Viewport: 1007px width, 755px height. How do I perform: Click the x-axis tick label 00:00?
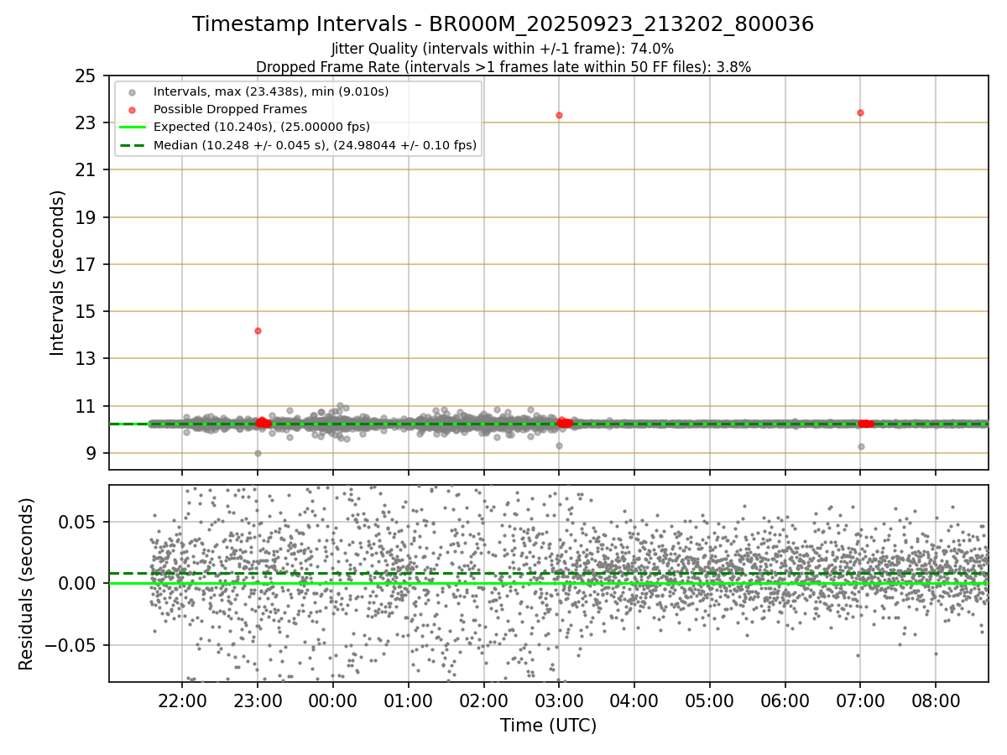pyautogui.click(x=333, y=700)
